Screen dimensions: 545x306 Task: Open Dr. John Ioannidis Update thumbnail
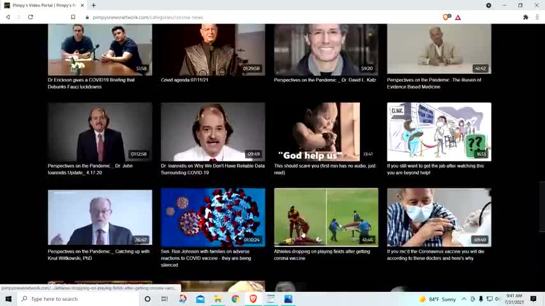[100, 131]
